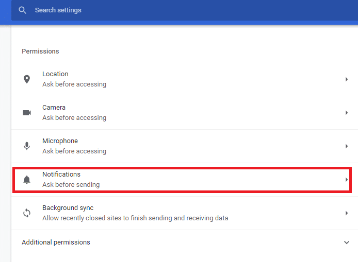358x262 pixels.
Task: Select the Location permission label
Action: (x=55, y=74)
